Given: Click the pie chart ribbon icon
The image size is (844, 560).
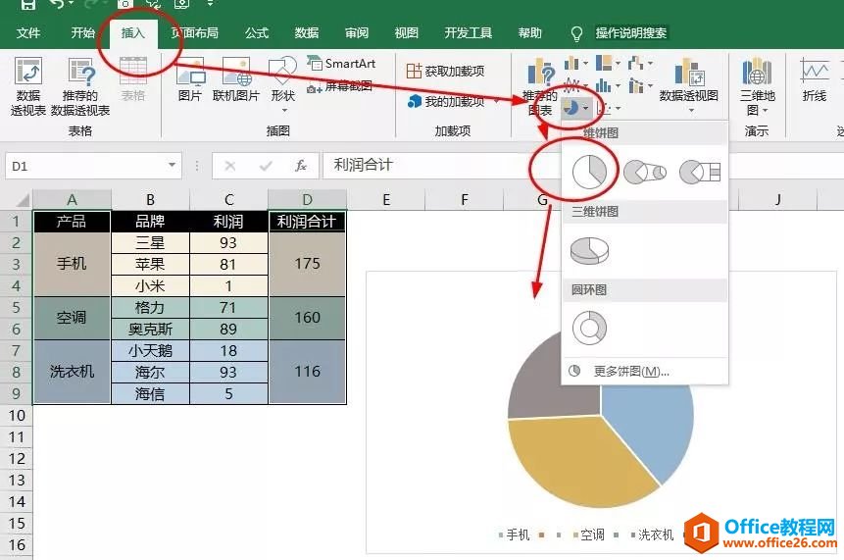Looking at the screenshot, I should (571, 109).
